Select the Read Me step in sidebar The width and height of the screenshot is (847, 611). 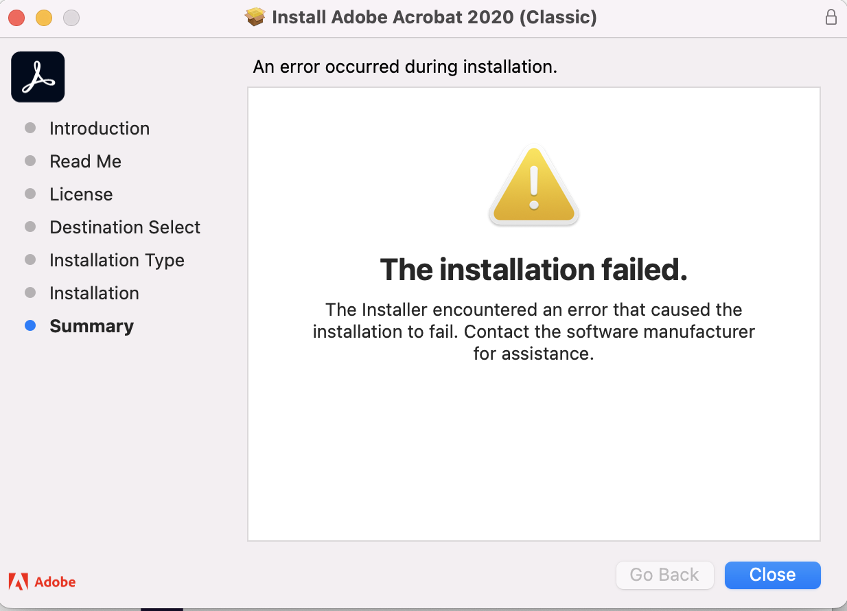click(x=85, y=161)
